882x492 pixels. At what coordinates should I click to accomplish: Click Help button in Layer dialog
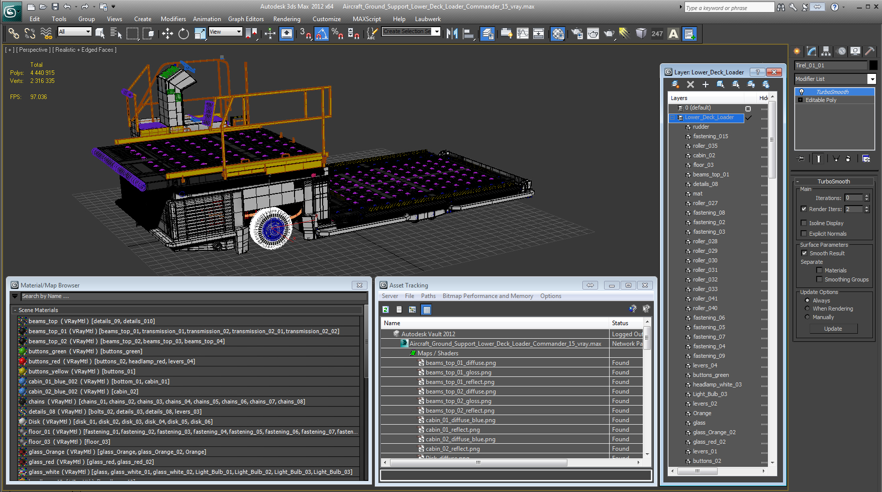pos(757,72)
